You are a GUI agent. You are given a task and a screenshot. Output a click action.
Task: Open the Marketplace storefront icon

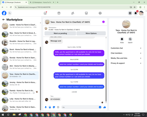click(86, 13)
